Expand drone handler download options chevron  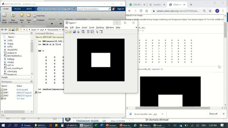[162, 114]
